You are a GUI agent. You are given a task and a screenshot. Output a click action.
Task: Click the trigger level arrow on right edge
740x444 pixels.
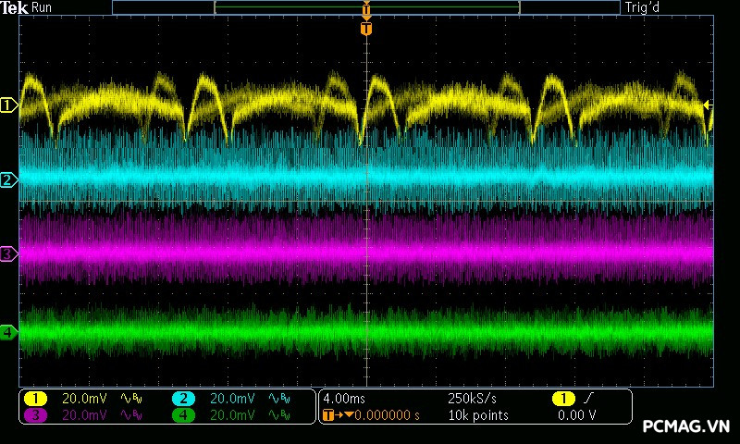708,105
